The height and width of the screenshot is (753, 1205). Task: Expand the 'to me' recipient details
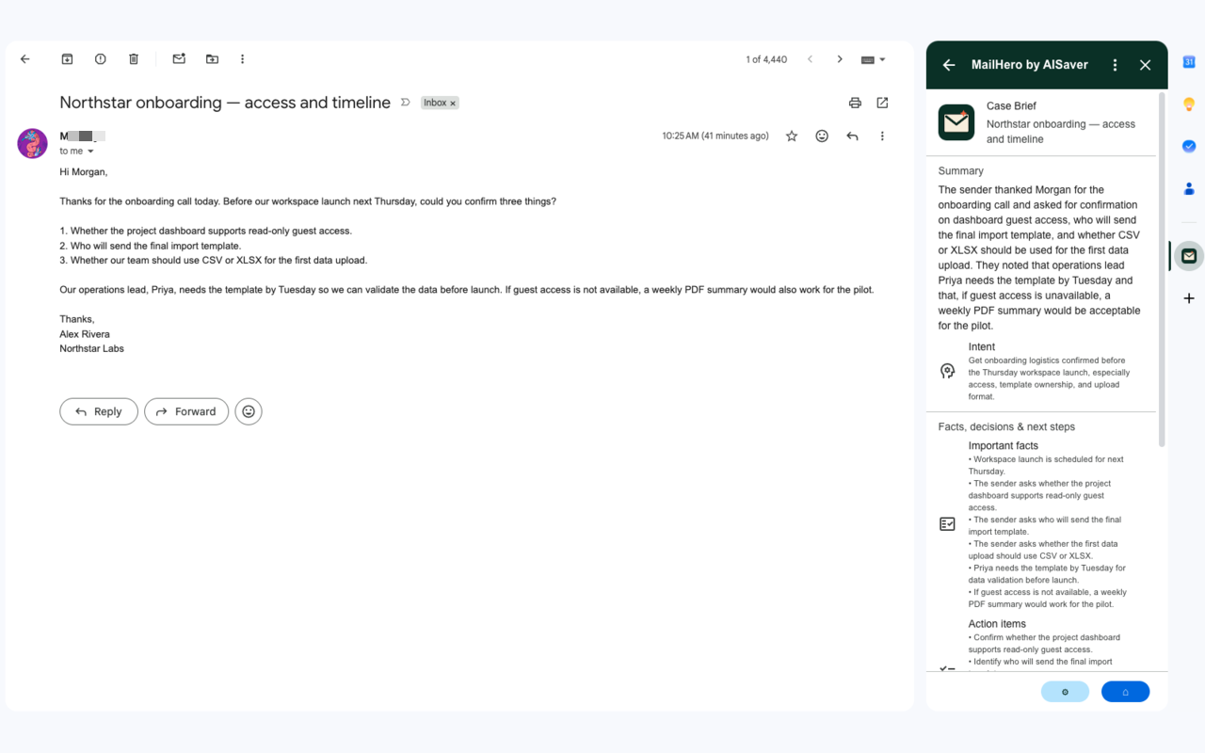(90, 152)
